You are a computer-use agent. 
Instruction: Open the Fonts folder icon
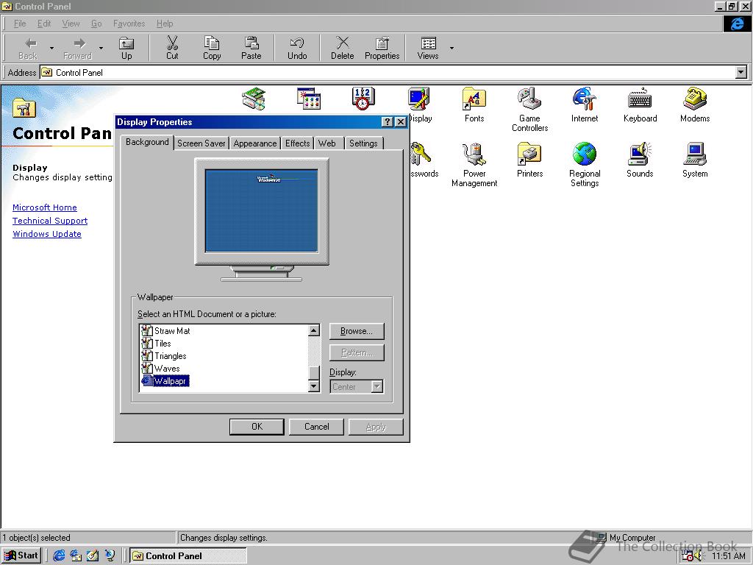pyautogui.click(x=474, y=99)
